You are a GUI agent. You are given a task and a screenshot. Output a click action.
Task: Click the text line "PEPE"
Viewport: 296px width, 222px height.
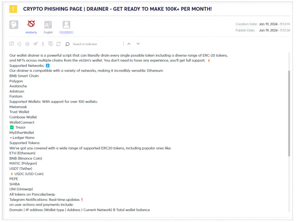(14, 179)
